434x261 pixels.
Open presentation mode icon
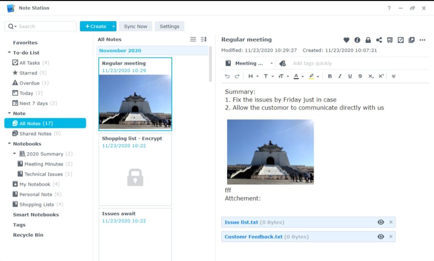pos(390,40)
